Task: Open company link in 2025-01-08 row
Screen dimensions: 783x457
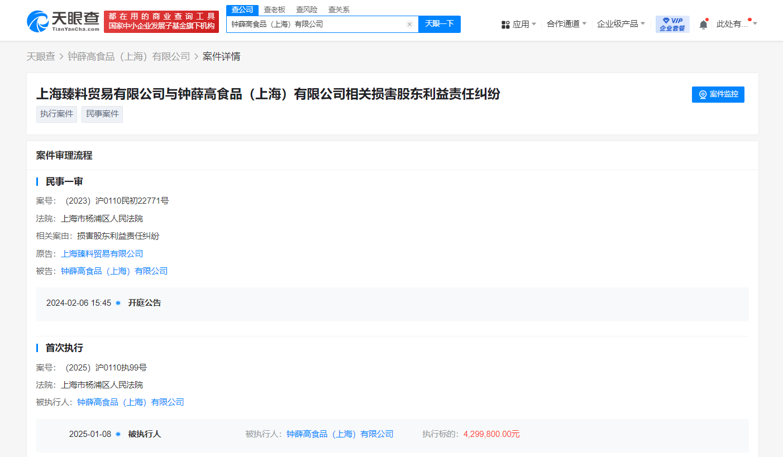Action: coord(340,434)
